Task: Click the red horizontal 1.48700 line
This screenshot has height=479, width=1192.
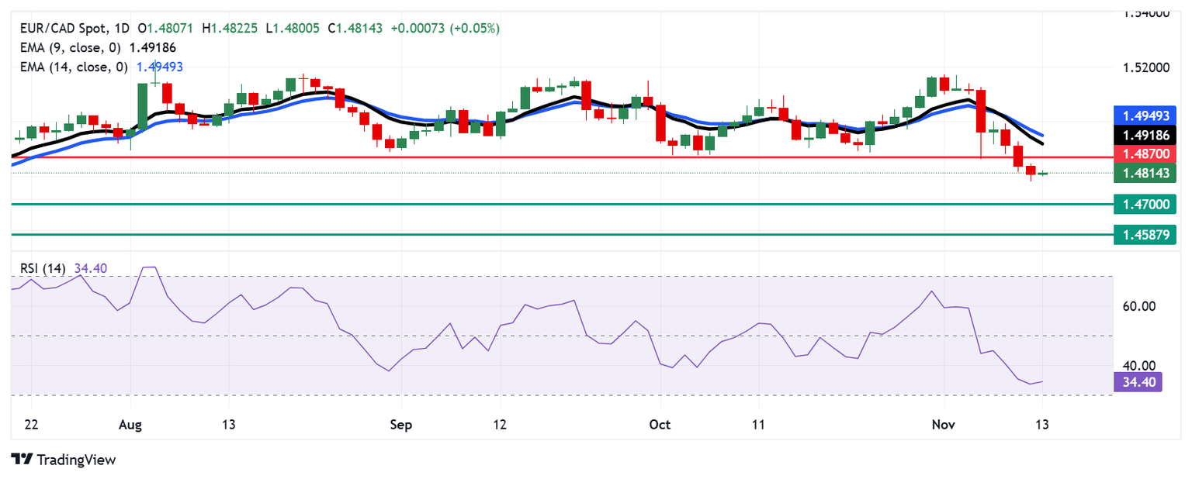Action: (559, 157)
